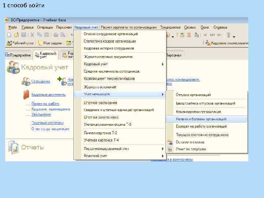Viewport: 264px width, 198px height.
Task: Select Неявки и болезни организаций
Action: click(206, 119)
